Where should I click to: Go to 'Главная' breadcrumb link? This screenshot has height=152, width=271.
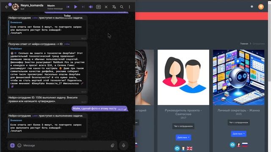(244, 44)
